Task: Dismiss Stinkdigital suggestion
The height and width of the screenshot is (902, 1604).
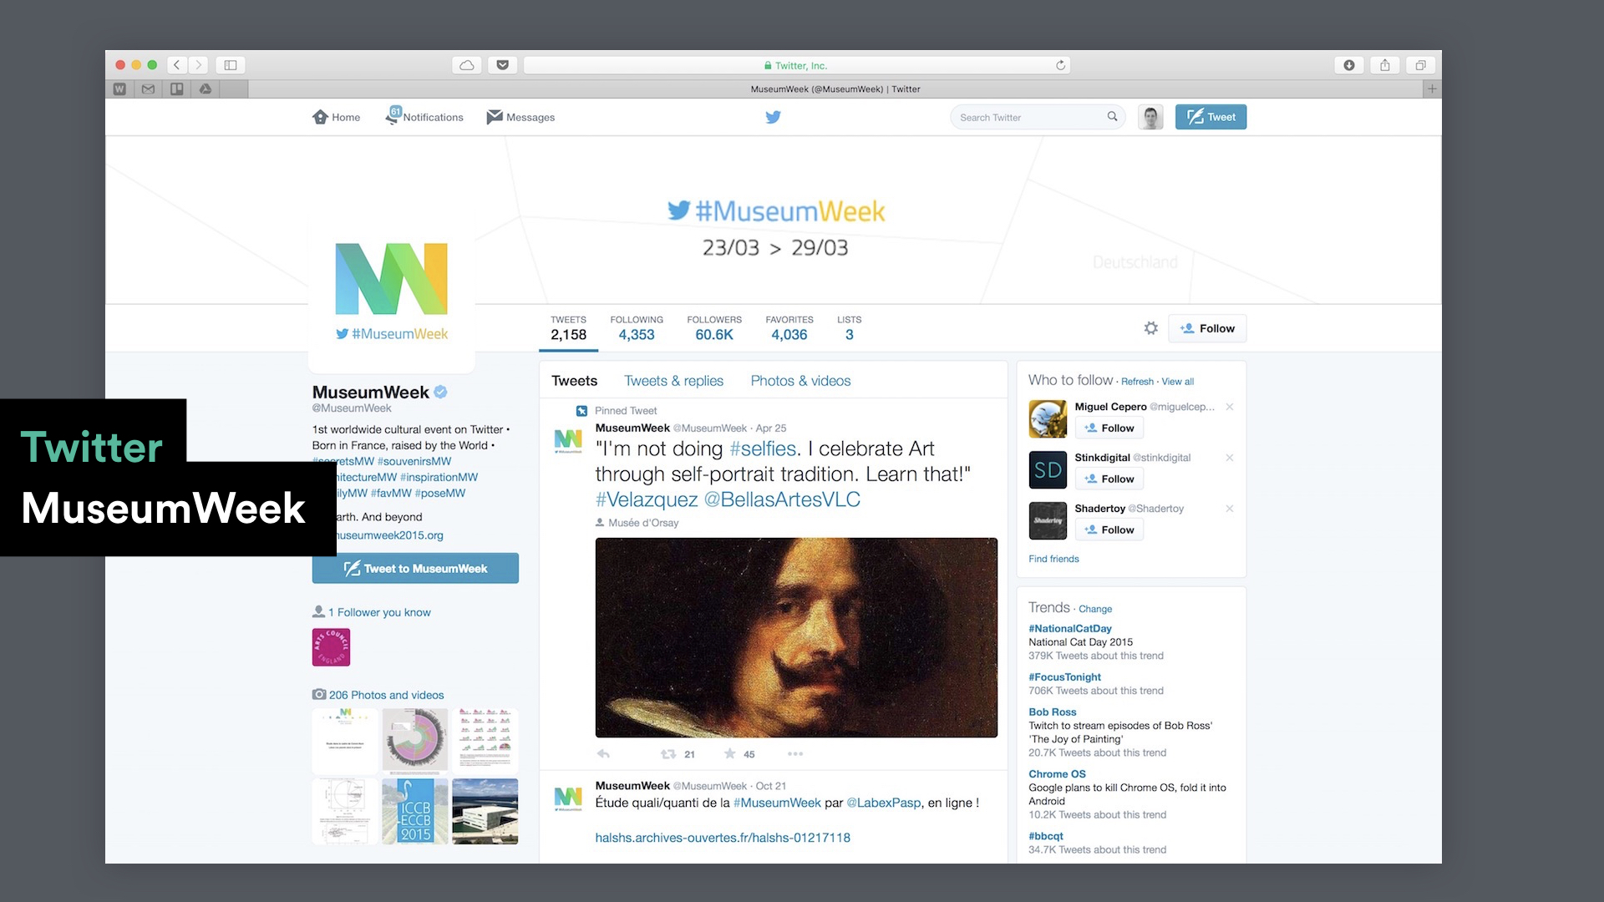Action: pos(1229,458)
